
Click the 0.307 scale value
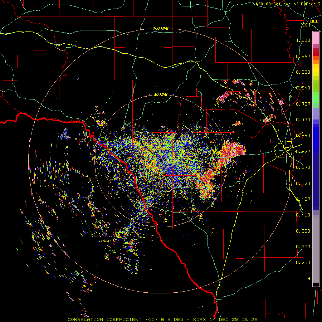click(x=303, y=247)
